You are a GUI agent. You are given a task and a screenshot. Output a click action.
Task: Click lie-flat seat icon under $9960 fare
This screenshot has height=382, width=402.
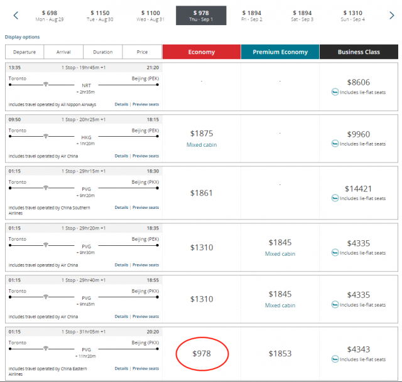coord(335,144)
